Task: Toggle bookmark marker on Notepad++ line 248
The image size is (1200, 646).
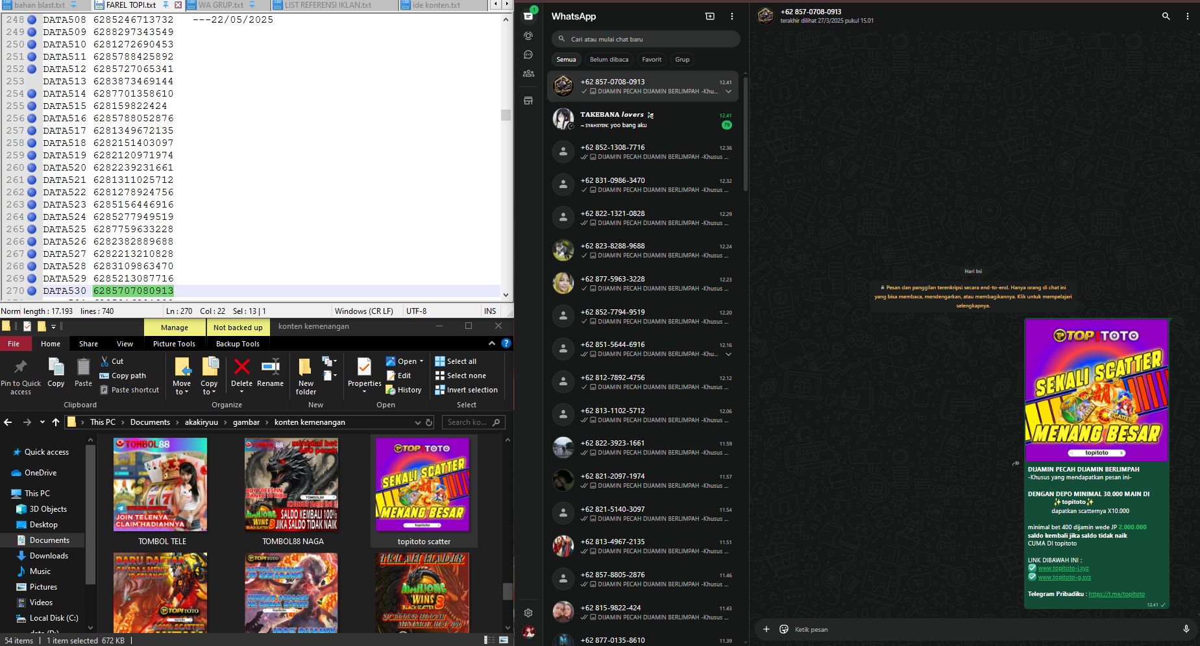Action: 31,19
